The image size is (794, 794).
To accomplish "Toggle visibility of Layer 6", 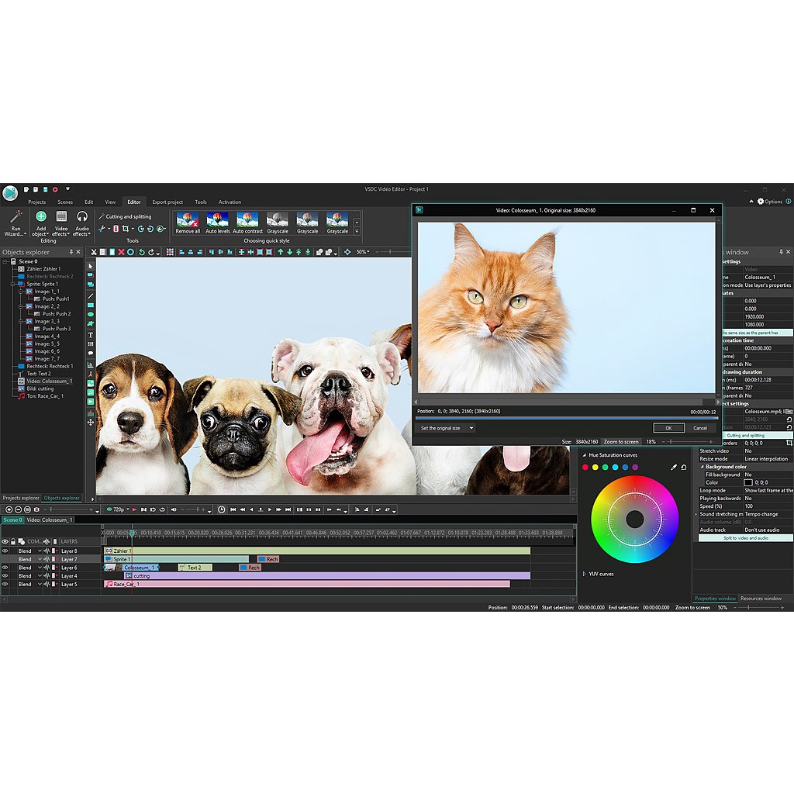I will point(5,568).
